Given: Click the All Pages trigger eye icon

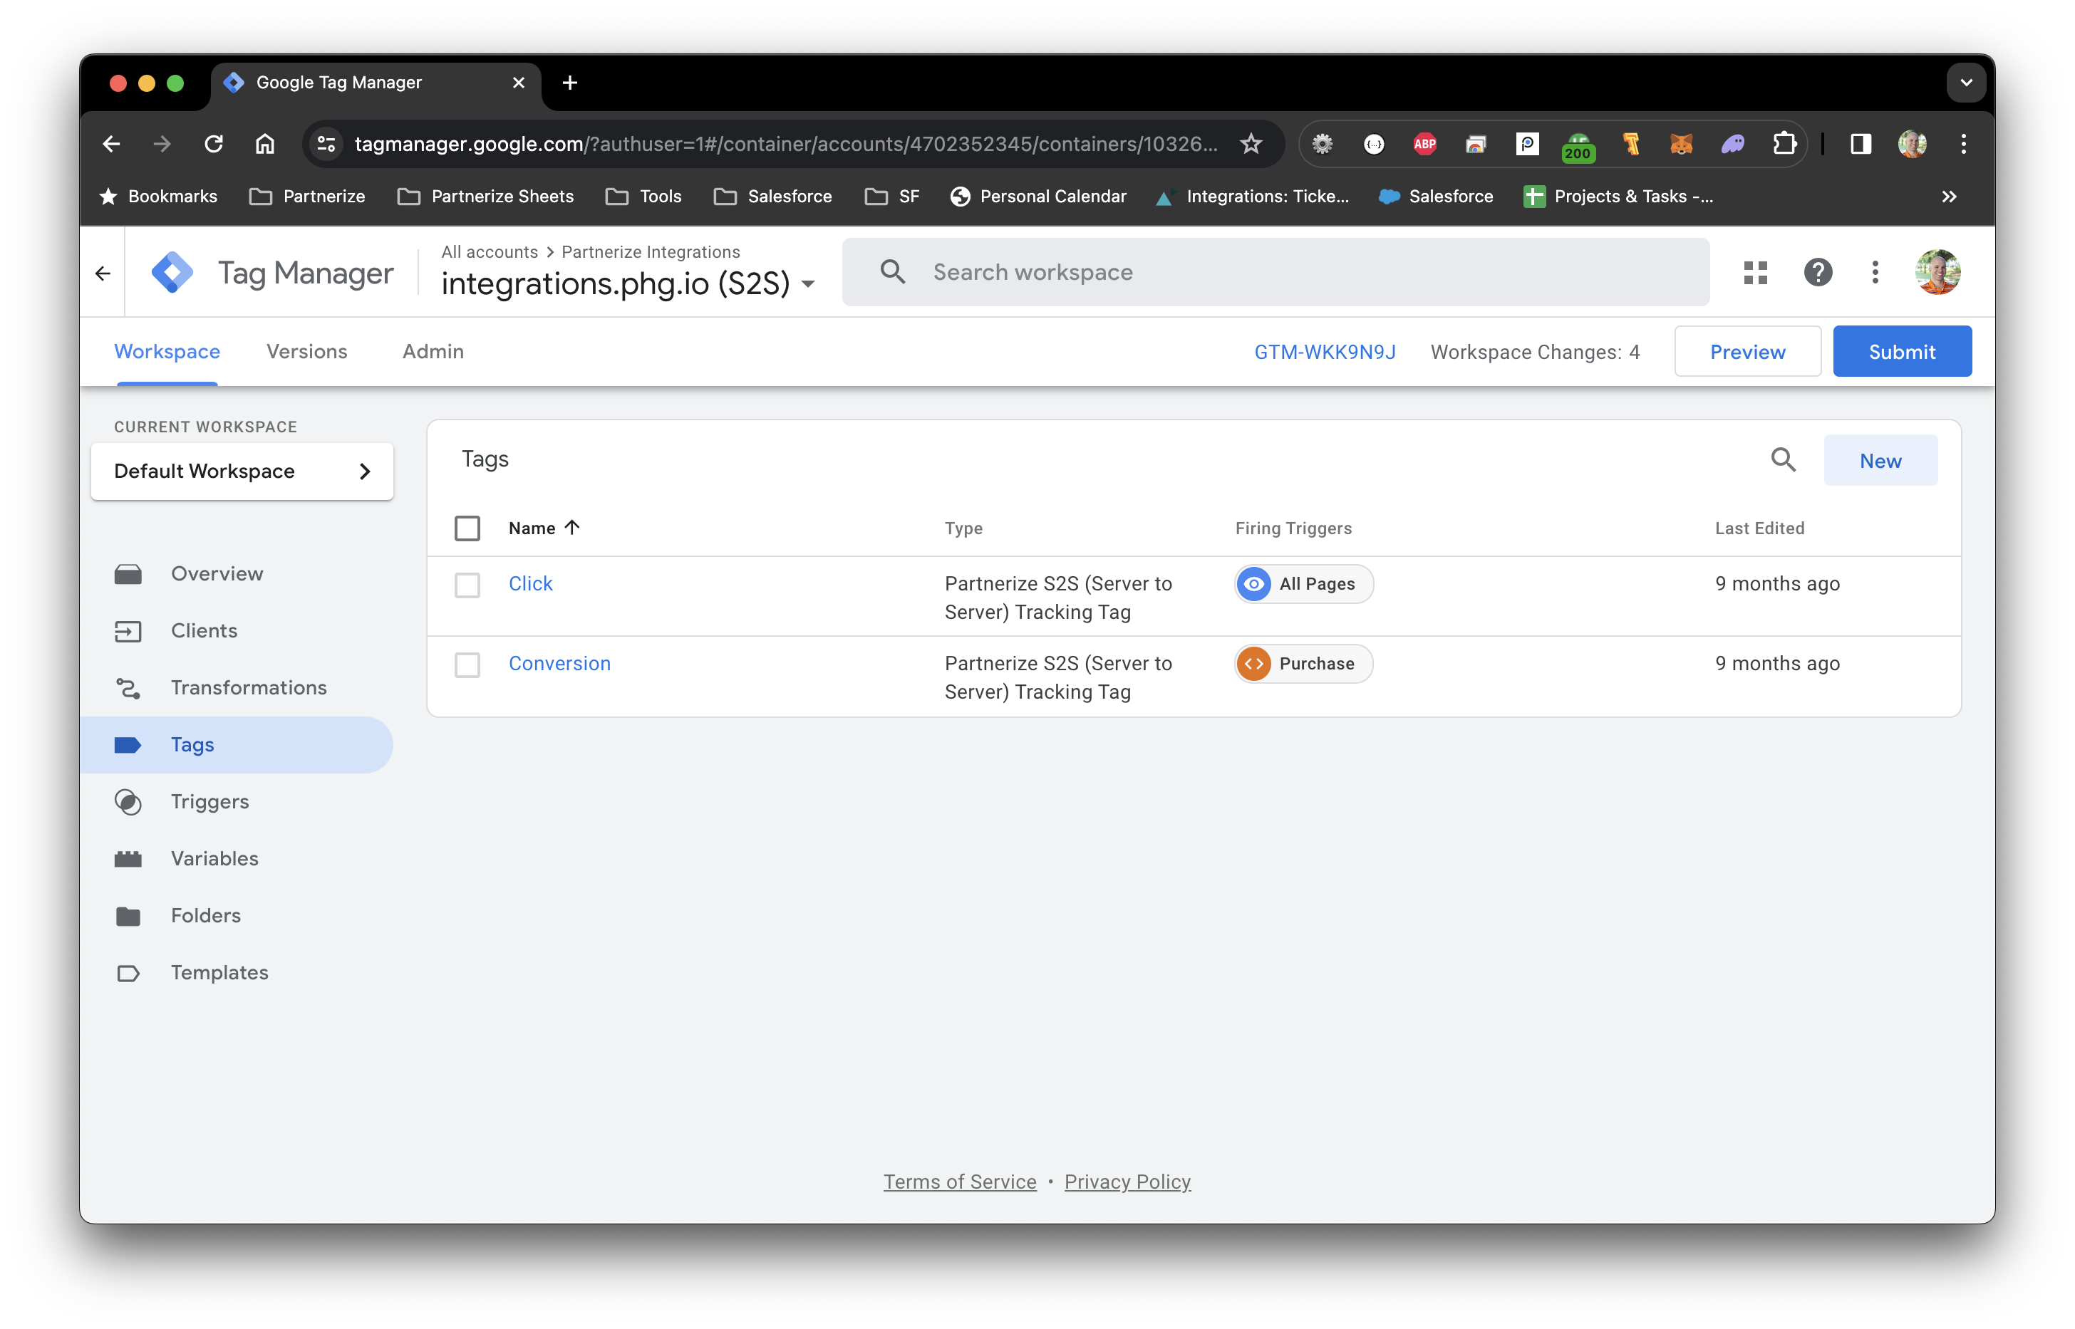Looking at the screenshot, I should point(1254,584).
